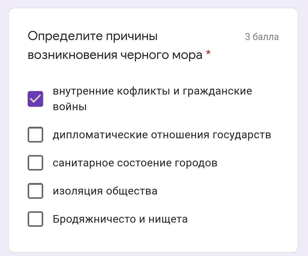Click the red required asterisk

[208, 53]
